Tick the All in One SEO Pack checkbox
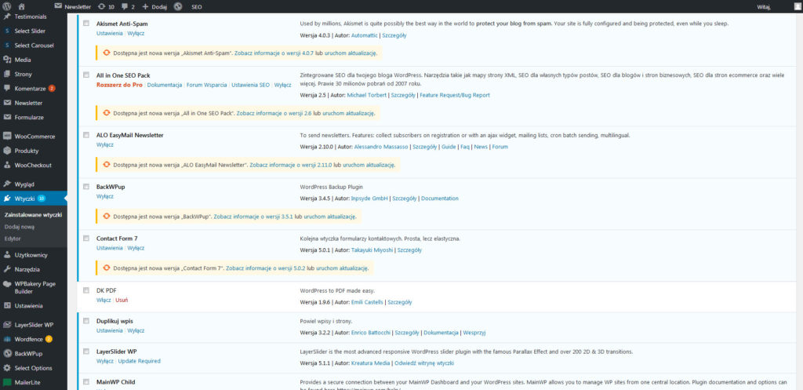This screenshot has width=803, height=390. click(86, 75)
